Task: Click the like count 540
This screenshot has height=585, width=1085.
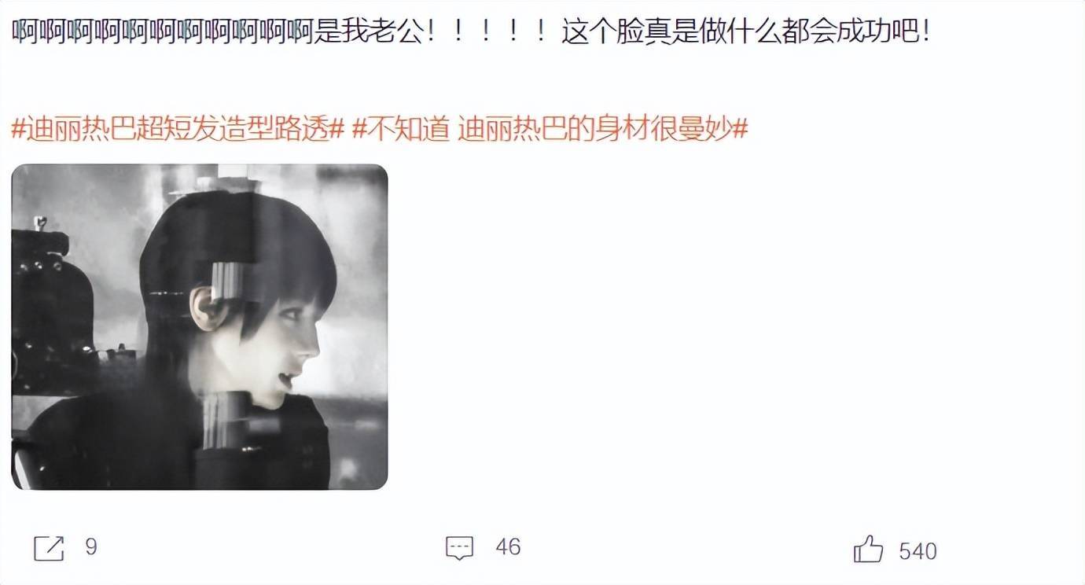Action: [x=918, y=551]
